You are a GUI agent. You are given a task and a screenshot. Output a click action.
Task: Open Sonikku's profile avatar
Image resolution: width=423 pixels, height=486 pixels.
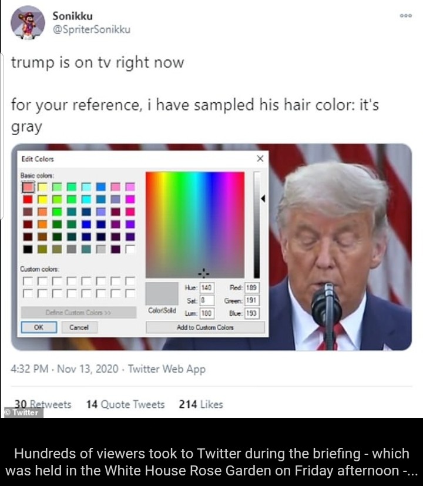click(x=28, y=23)
